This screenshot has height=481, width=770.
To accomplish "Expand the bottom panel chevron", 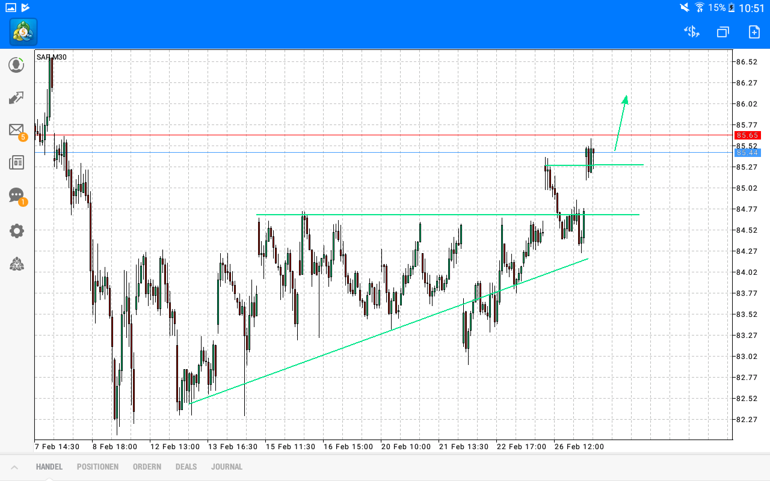I will click(14, 467).
